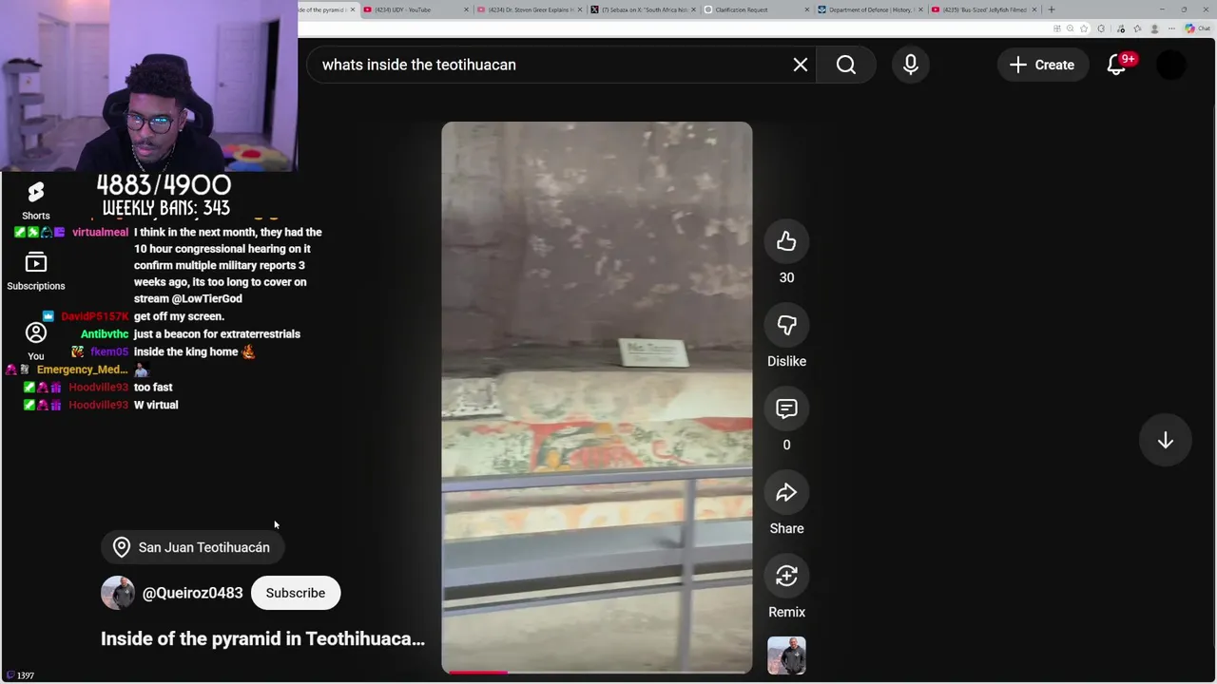The width and height of the screenshot is (1217, 684).
Task: Open San Juan Teotihuacán location chip
Action: 192,547
